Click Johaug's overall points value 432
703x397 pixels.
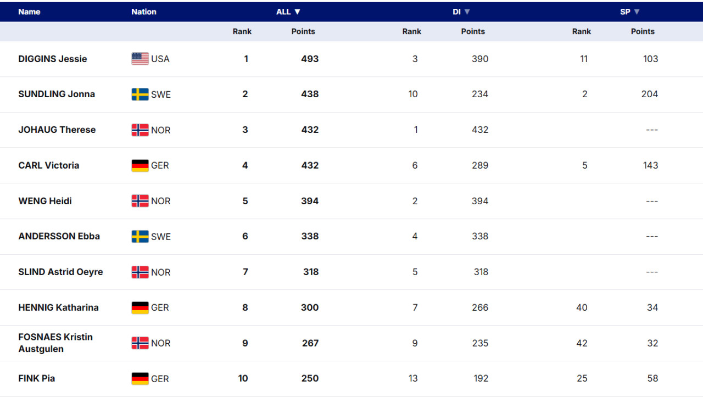(310, 130)
